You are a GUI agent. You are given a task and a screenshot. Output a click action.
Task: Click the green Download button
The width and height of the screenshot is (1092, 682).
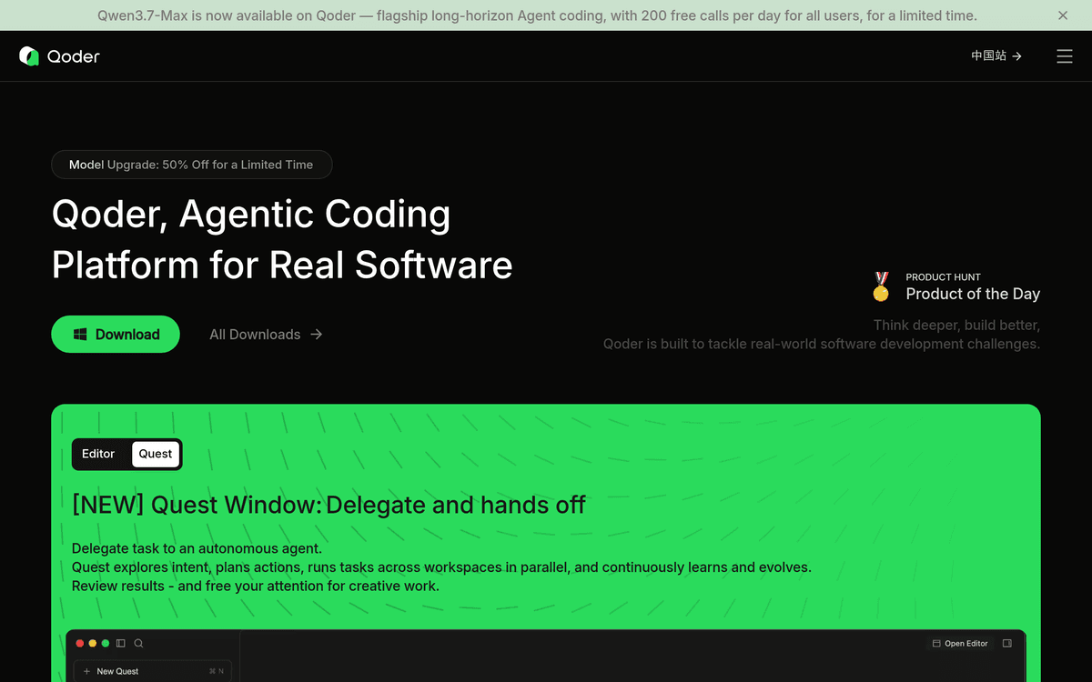point(116,335)
